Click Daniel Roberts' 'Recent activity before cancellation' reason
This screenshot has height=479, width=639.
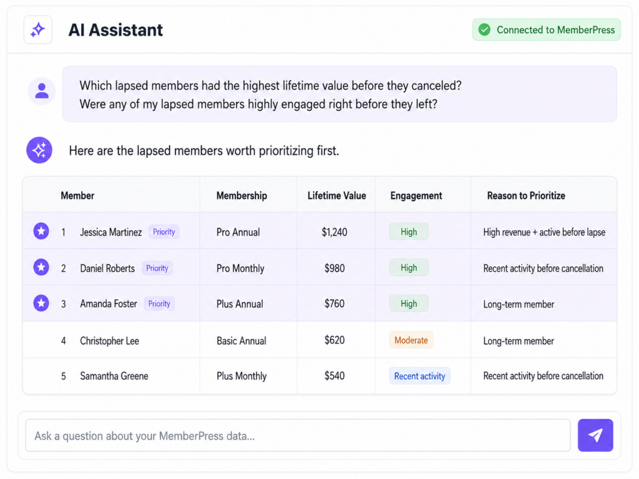[x=544, y=268]
